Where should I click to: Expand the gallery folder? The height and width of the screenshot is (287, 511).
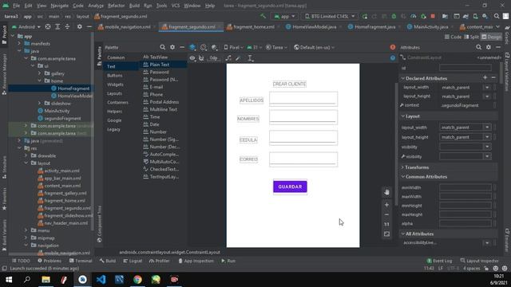(x=40, y=73)
